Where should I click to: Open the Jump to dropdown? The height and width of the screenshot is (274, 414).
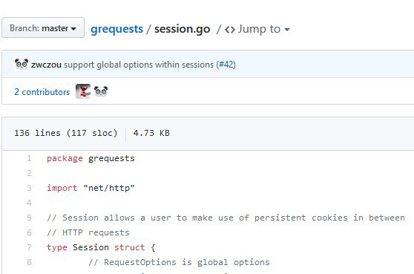(x=257, y=29)
